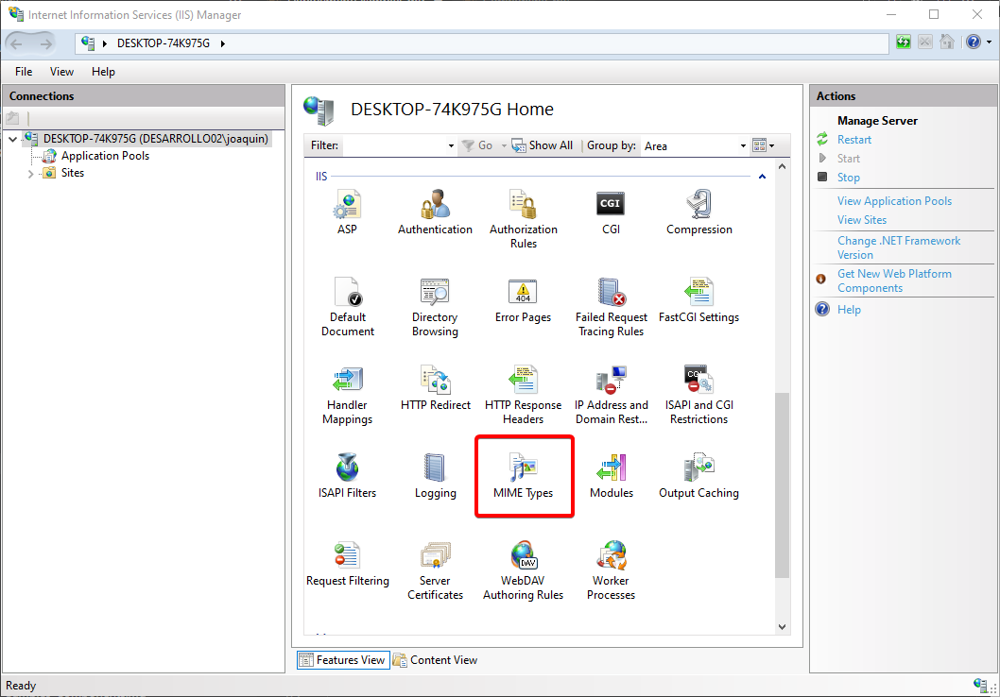
Task: Click the refresh page toolbar icon
Action: pos(903,42)
